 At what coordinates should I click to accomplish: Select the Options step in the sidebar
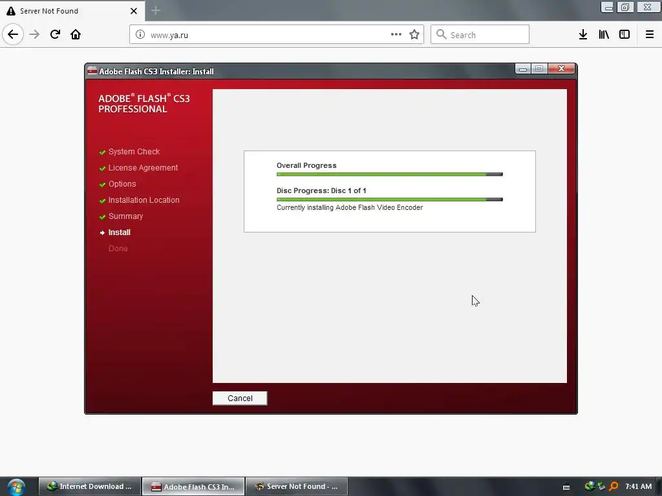pyautogui.click(x=122, y=184)
